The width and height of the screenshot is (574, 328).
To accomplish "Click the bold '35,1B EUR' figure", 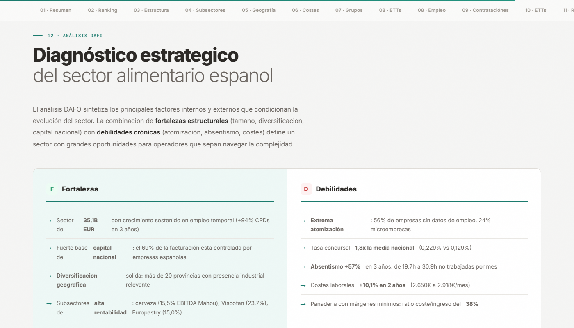I will pos(91,225).
